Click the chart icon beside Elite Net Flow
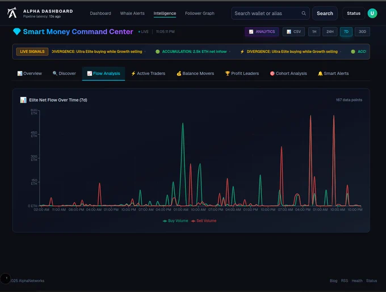The height and width of the screenshot is (292, 386). pos(23,100)
